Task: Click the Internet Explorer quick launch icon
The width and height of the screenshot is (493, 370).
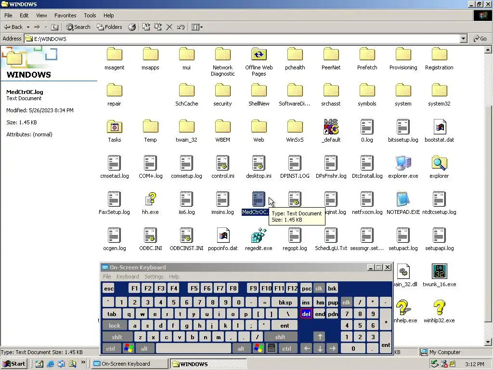Action: point(50,364)
